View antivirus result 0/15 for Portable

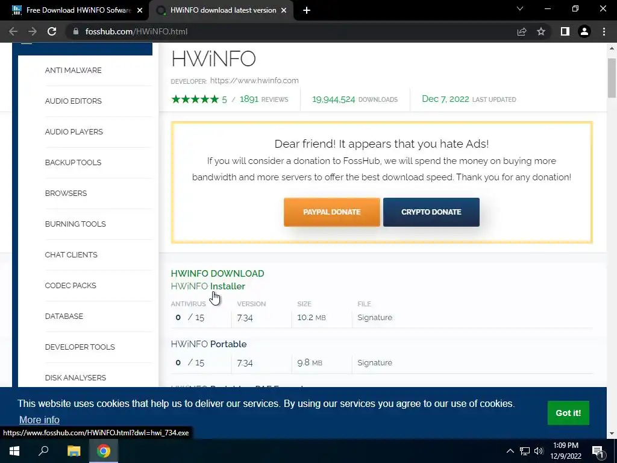pos(190,362)
